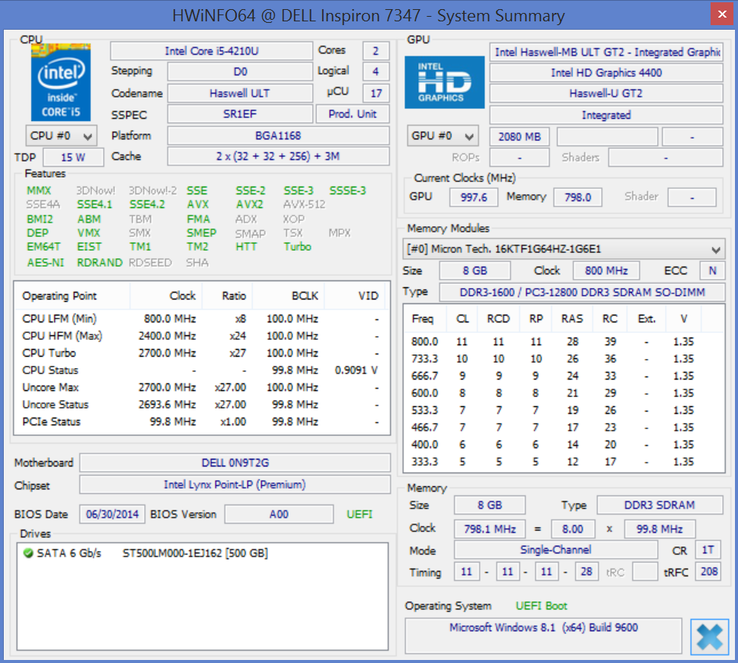
Task: Click the SSE4.2 feature label
Action: pos(147,204)
